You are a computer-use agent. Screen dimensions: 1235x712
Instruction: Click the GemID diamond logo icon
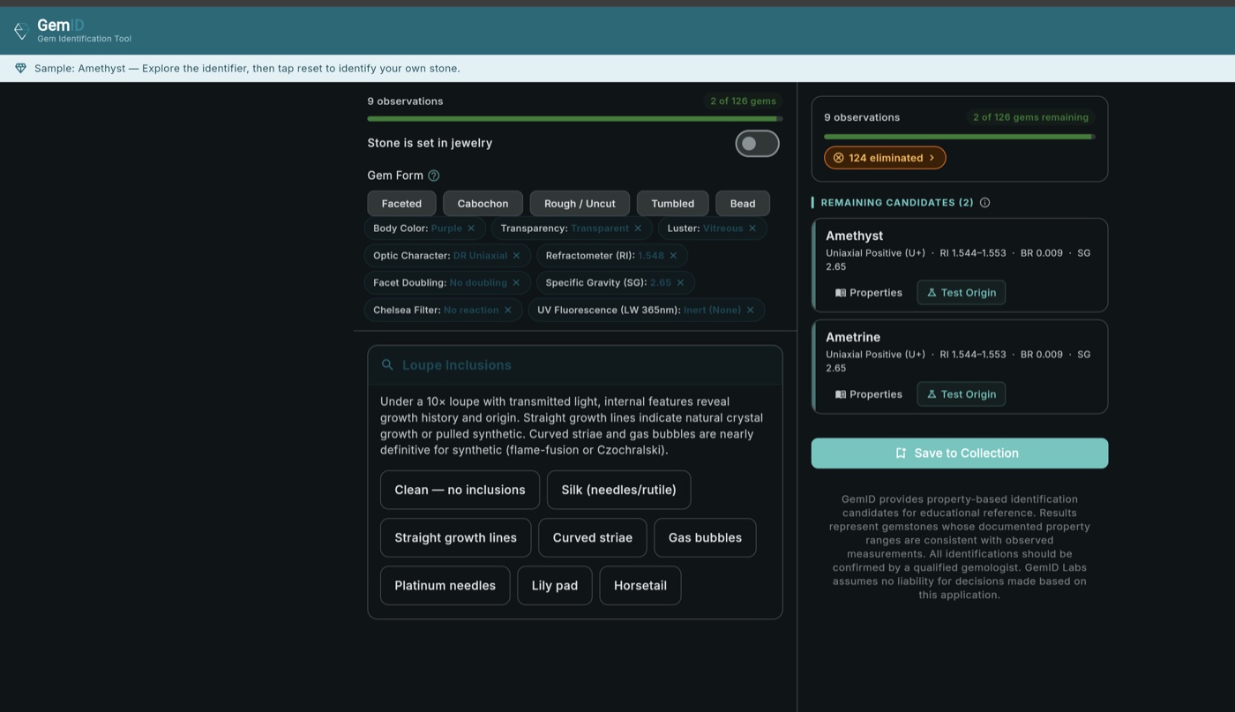pyautogui.click(x=21, y=31)
